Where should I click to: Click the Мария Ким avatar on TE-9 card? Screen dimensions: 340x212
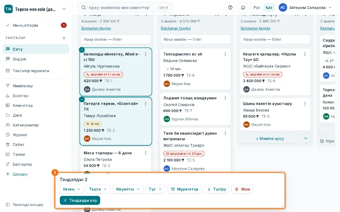[246, 125]
